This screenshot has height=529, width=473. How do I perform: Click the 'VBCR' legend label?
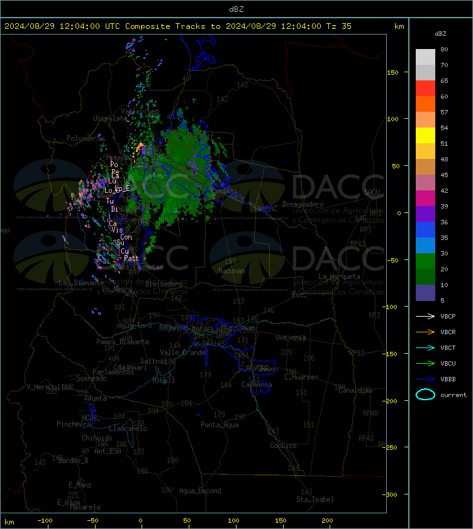[x=448, y=332]
